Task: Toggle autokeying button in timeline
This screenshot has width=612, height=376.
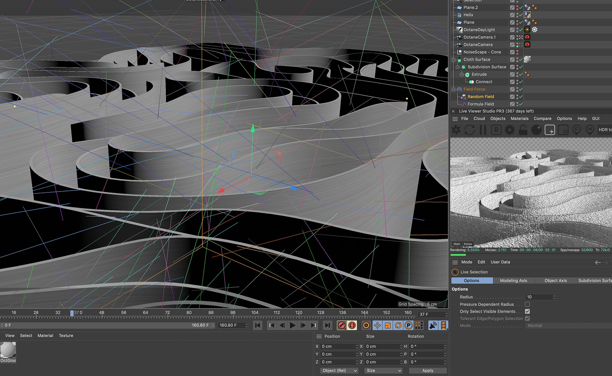Action: click(352, 325)
